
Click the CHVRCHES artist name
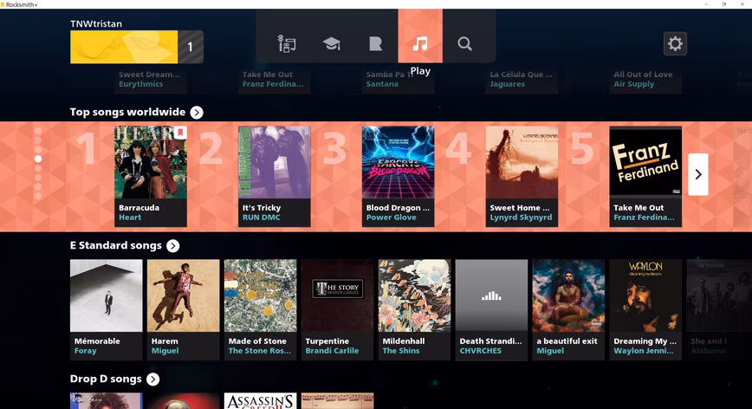481,351
